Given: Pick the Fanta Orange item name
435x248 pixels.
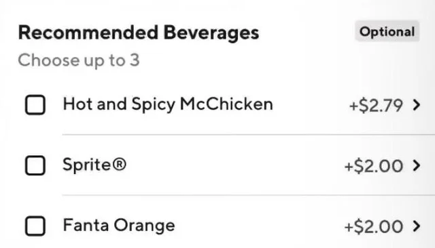Looking at the screenshot, I should 119,226.
